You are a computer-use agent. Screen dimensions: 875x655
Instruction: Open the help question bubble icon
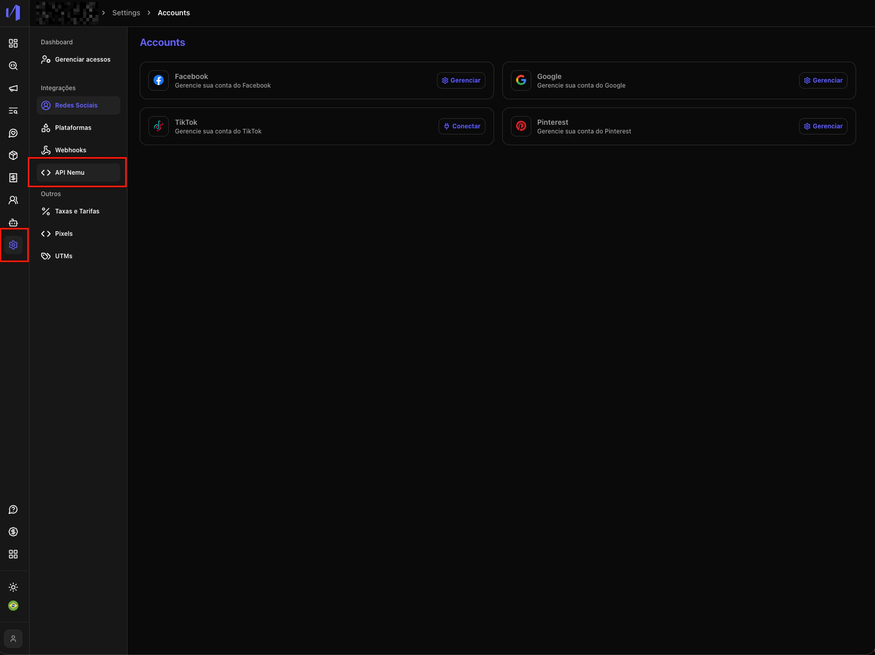point(13,509)
